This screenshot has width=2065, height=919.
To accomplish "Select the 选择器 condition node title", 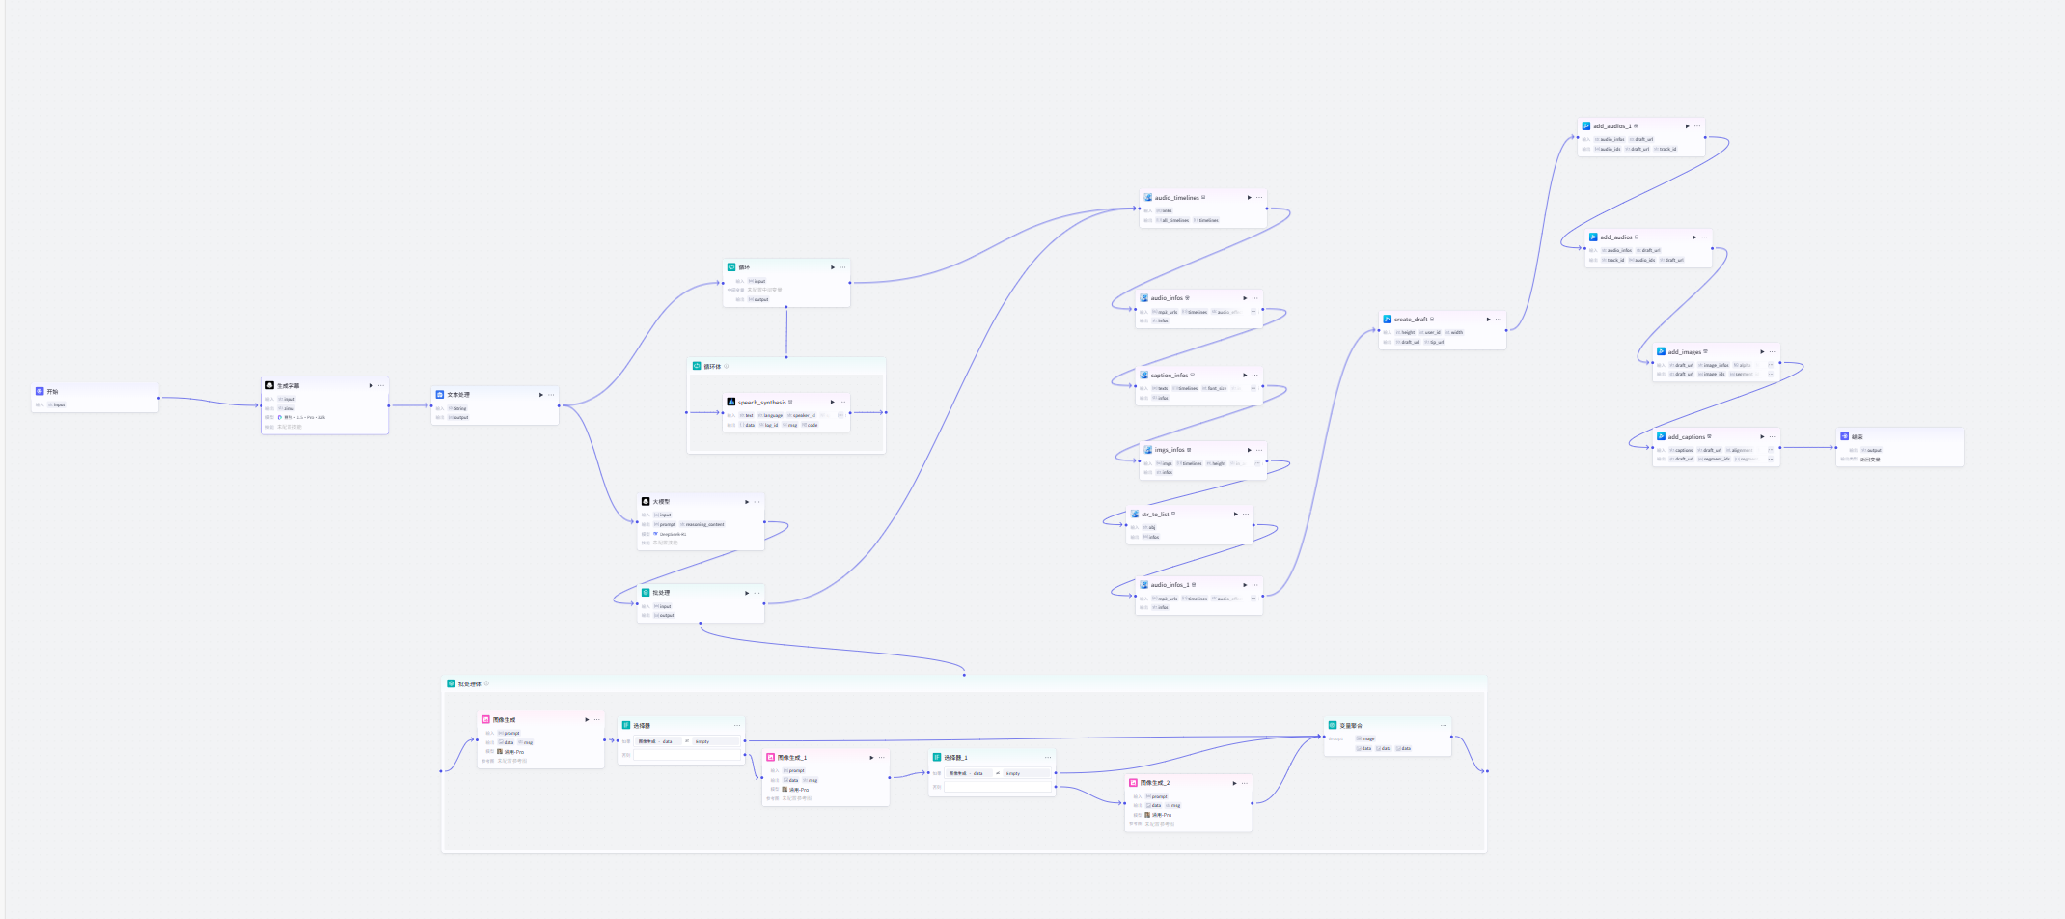I will click(x=642, y=725).
